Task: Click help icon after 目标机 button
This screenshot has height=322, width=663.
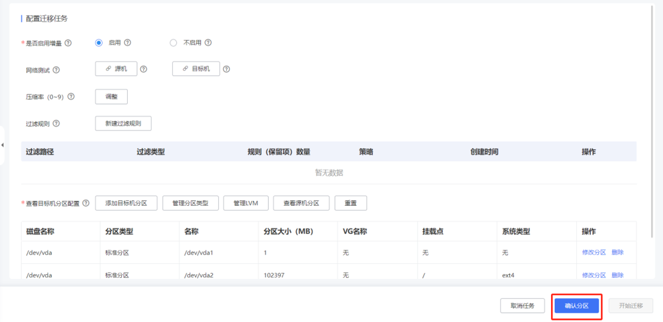Action: [x=227, y=69]
